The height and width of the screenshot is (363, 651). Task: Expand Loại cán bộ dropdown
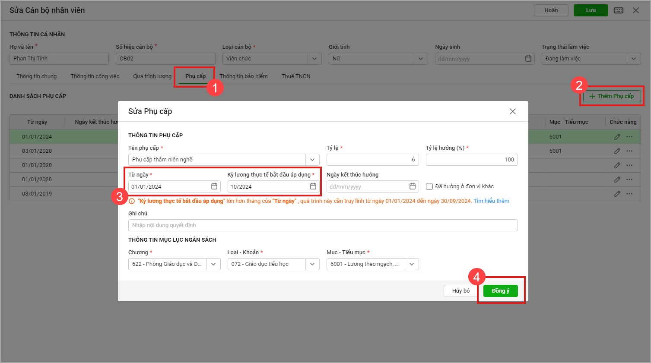[314, 59]
